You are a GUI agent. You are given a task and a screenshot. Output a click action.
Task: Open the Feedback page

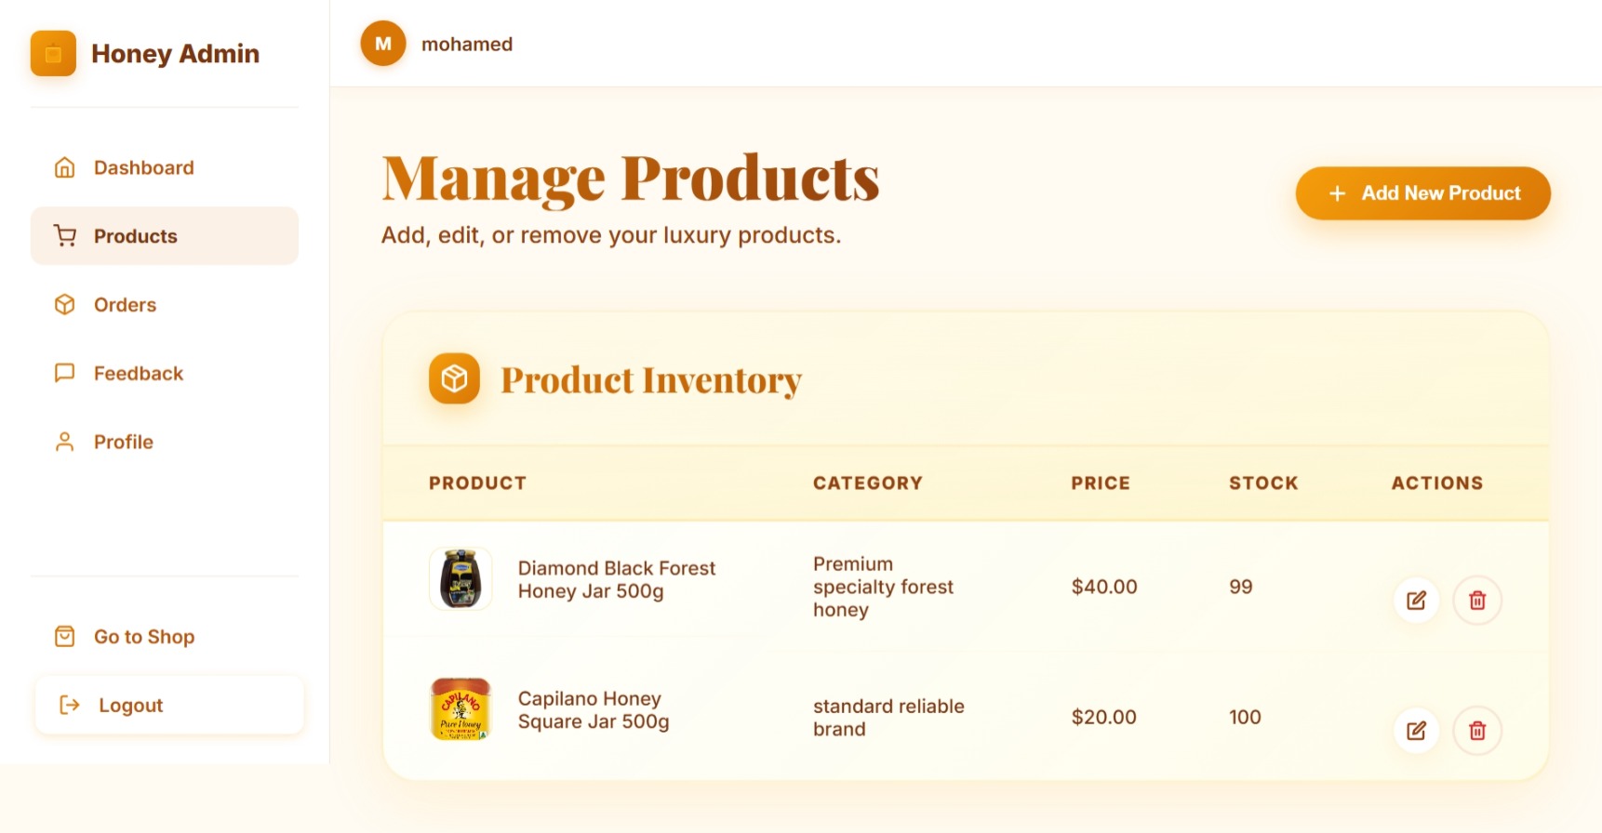click(x=138, y=374)
